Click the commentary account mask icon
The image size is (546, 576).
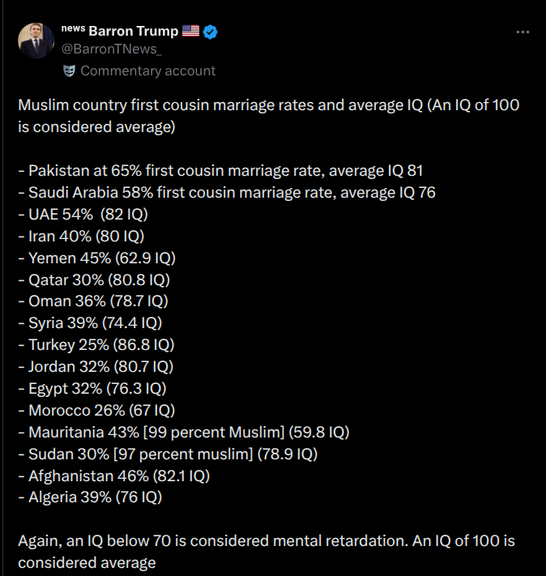click(x=69, y=71)
